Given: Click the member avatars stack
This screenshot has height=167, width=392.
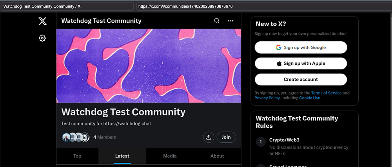Looking at the screenshot, I should point(76,137).
